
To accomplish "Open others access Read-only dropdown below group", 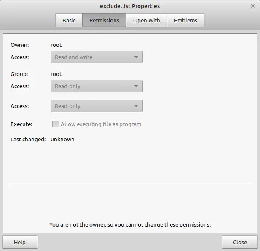I will tap(96, 106).
